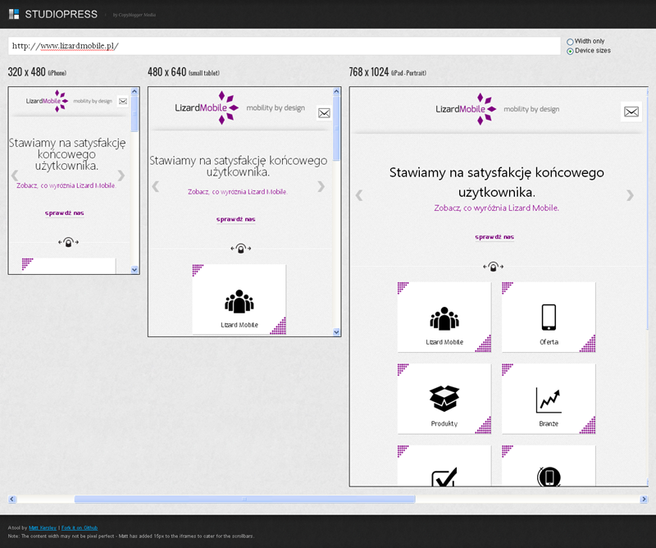Click the envelope icon in iPad preview
The image size is (656, 548).
click(x=631, y=112)
